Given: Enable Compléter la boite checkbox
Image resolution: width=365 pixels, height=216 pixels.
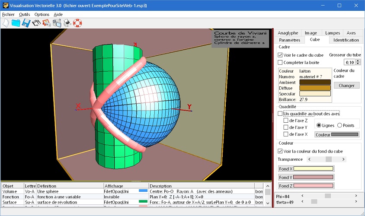Looking at the screenshot, I should click(280, 62).
